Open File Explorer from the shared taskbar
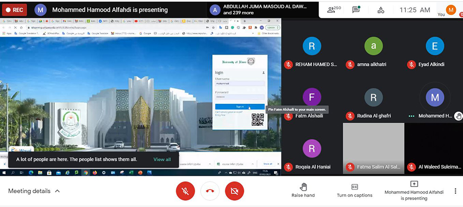The width and height of the screenshot is (463, 207). (40, 173)
